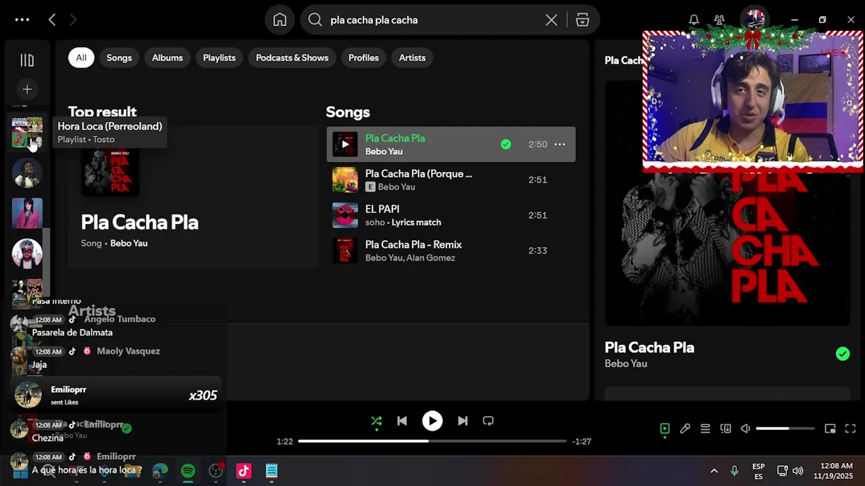
Task: Enter full screen mode
Action: tap(851, 429)
